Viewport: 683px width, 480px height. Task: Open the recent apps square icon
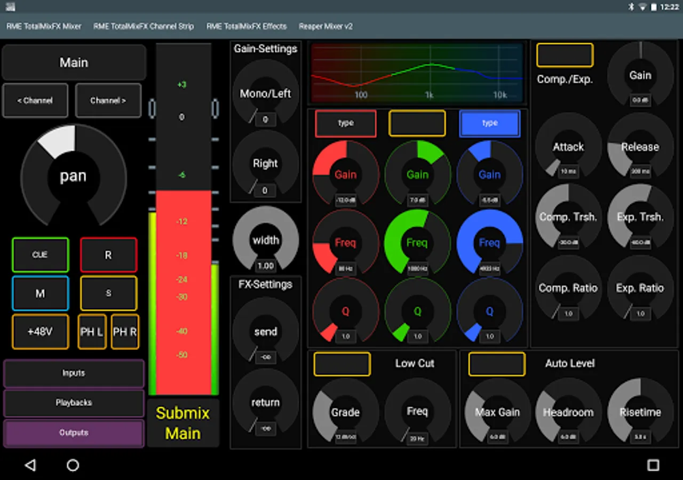coord(653,465)
